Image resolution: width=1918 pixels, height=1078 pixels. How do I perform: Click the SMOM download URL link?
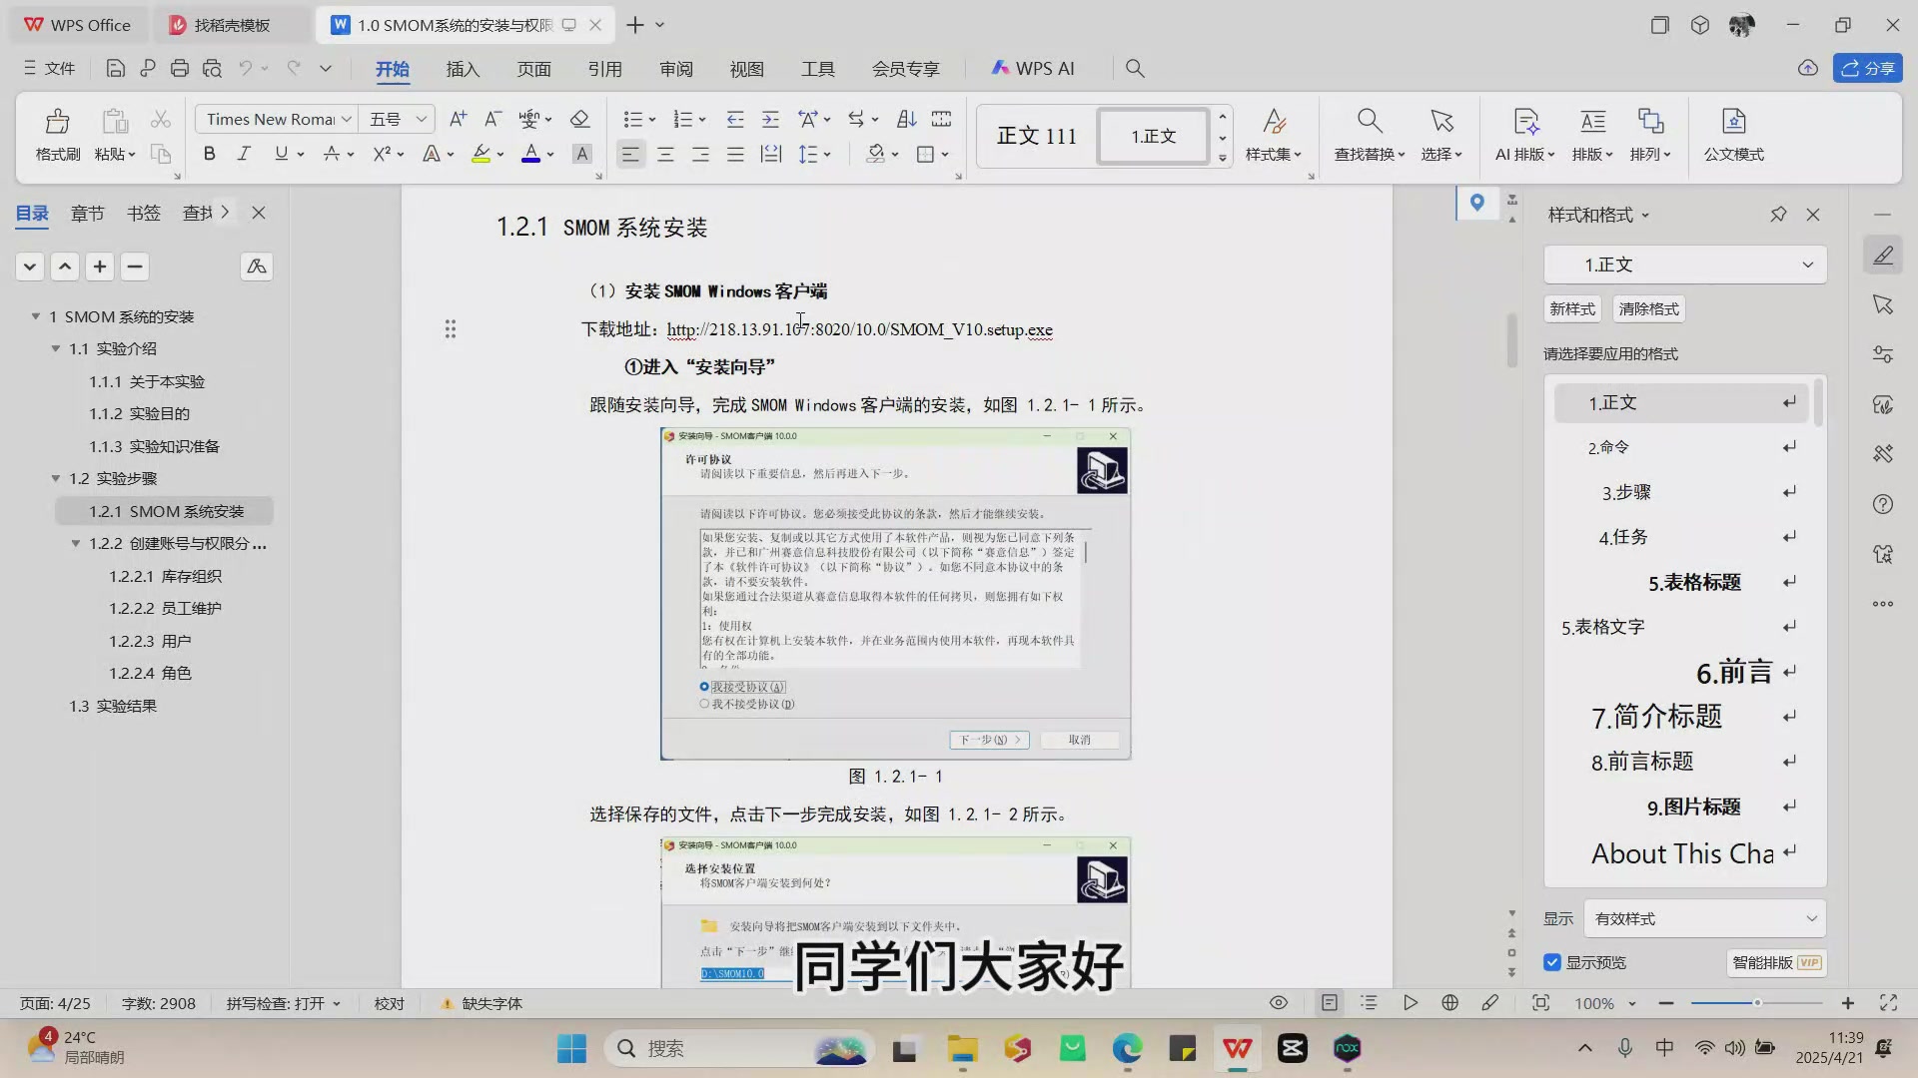tap(859, 329)
